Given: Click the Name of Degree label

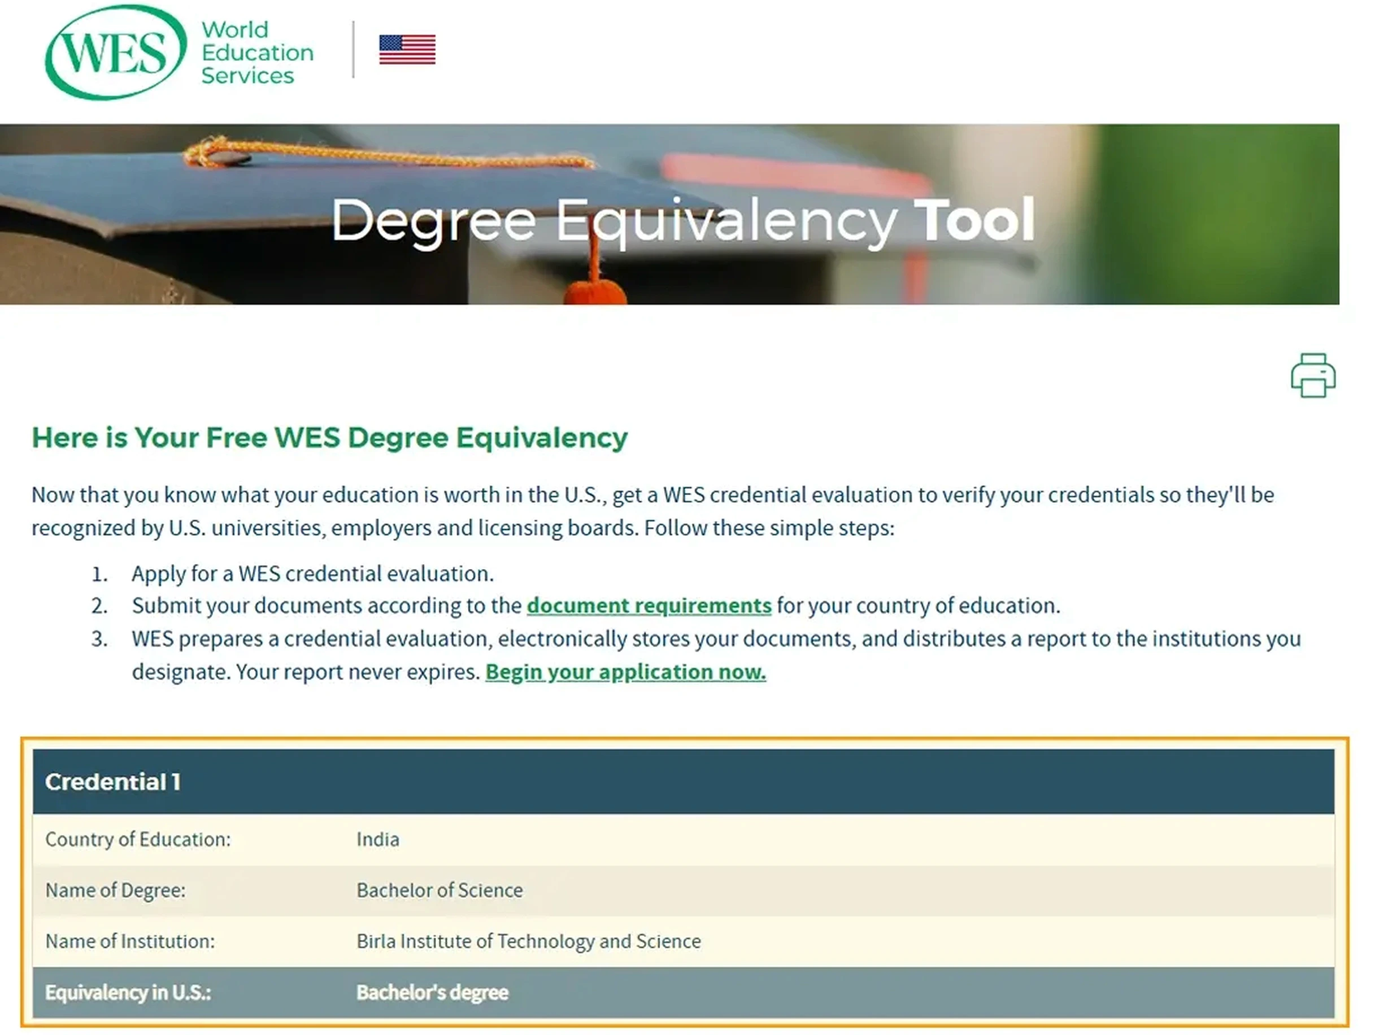Looking at the screenshot, I should 116,891.
